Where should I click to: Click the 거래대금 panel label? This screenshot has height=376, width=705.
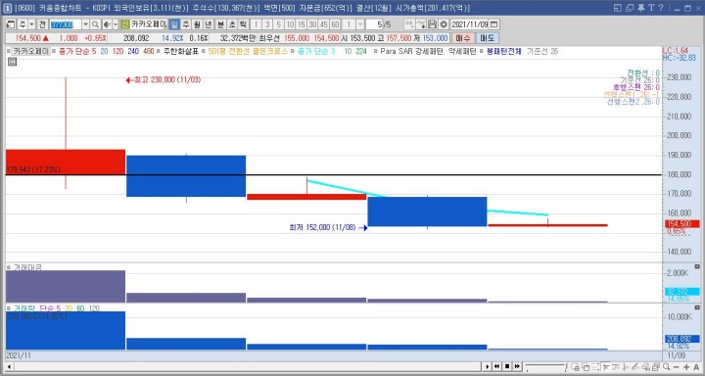(x=27, y=267)
